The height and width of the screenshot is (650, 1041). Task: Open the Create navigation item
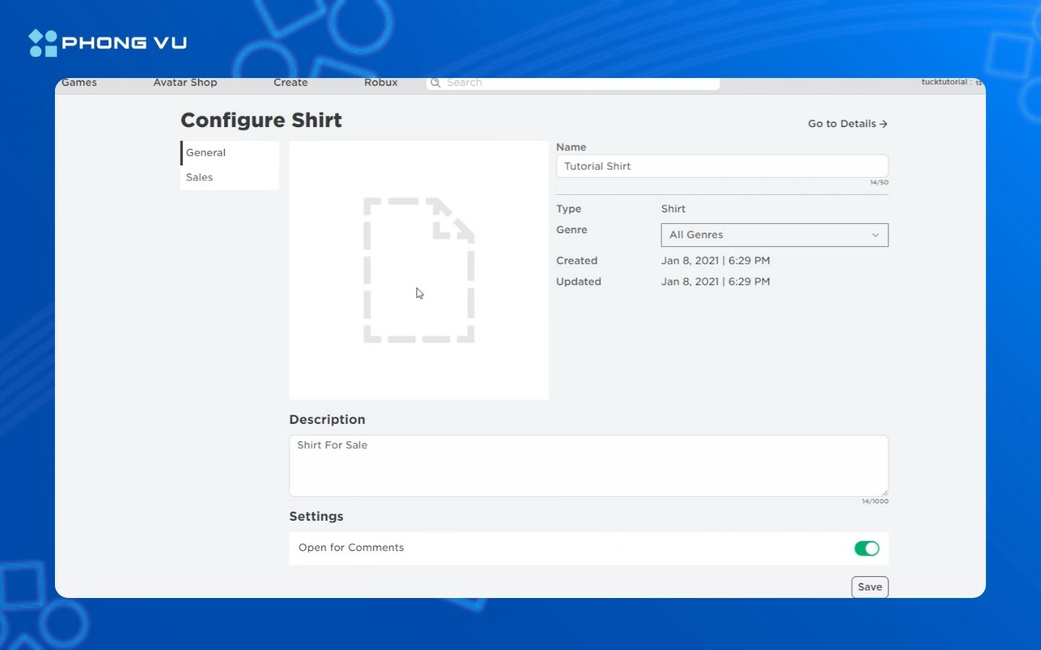pyautogui.click(x=291, y=83)
